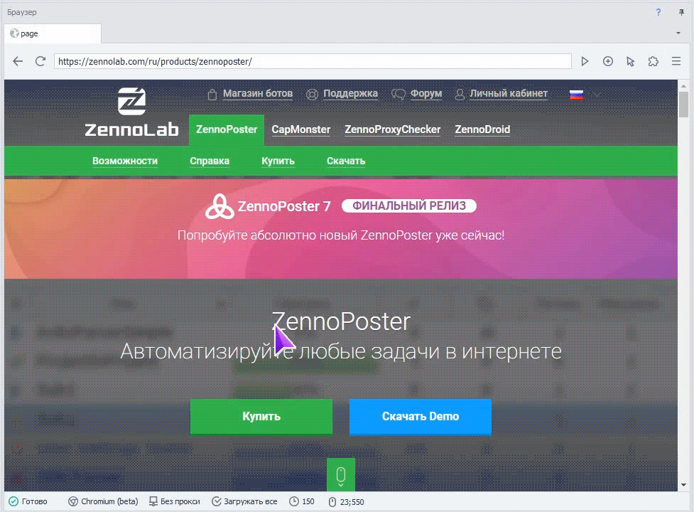
Task: Click the circled plus icon in the toolbar
Action: 607,61
